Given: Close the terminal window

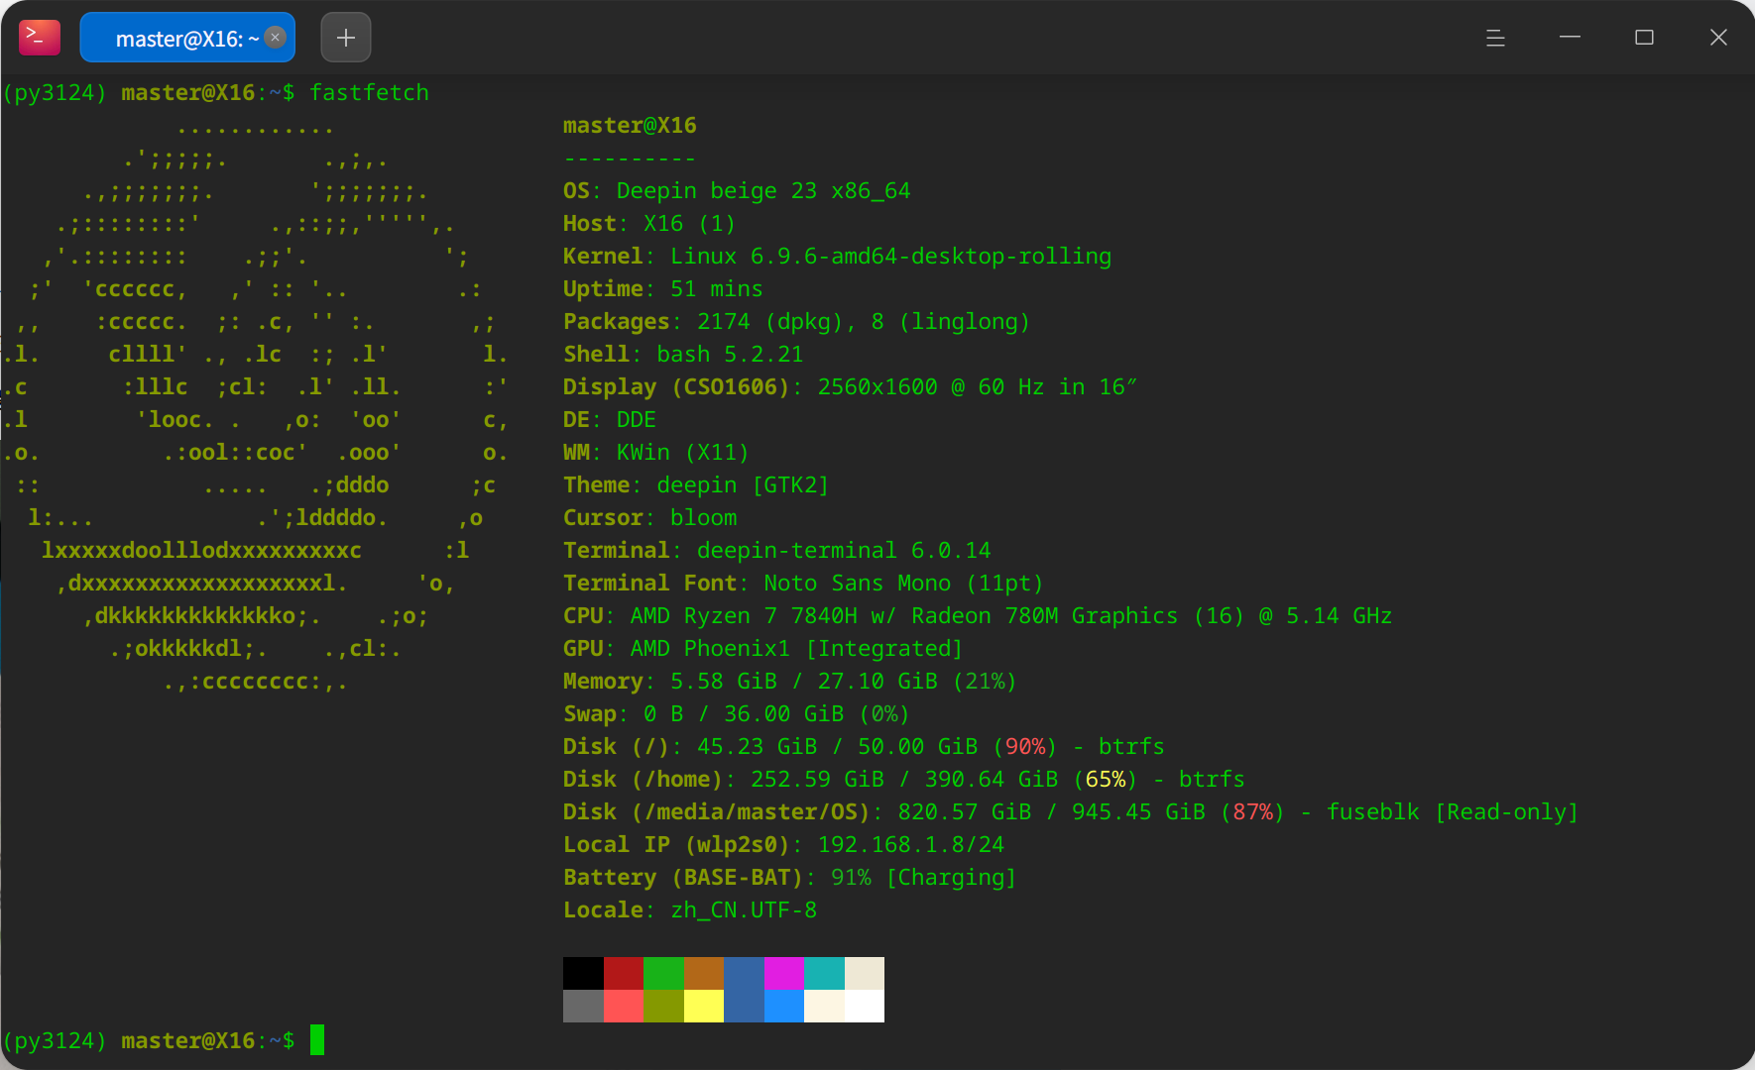Looking at the screenshot, I should [x=1718, y=38].
